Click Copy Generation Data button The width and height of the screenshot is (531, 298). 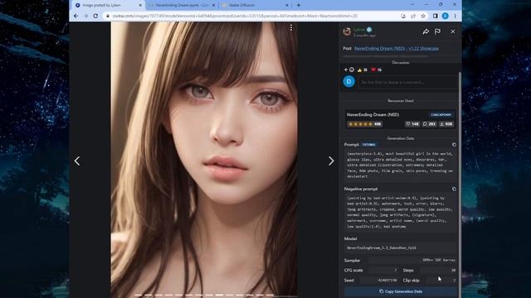tap(400, 291)
